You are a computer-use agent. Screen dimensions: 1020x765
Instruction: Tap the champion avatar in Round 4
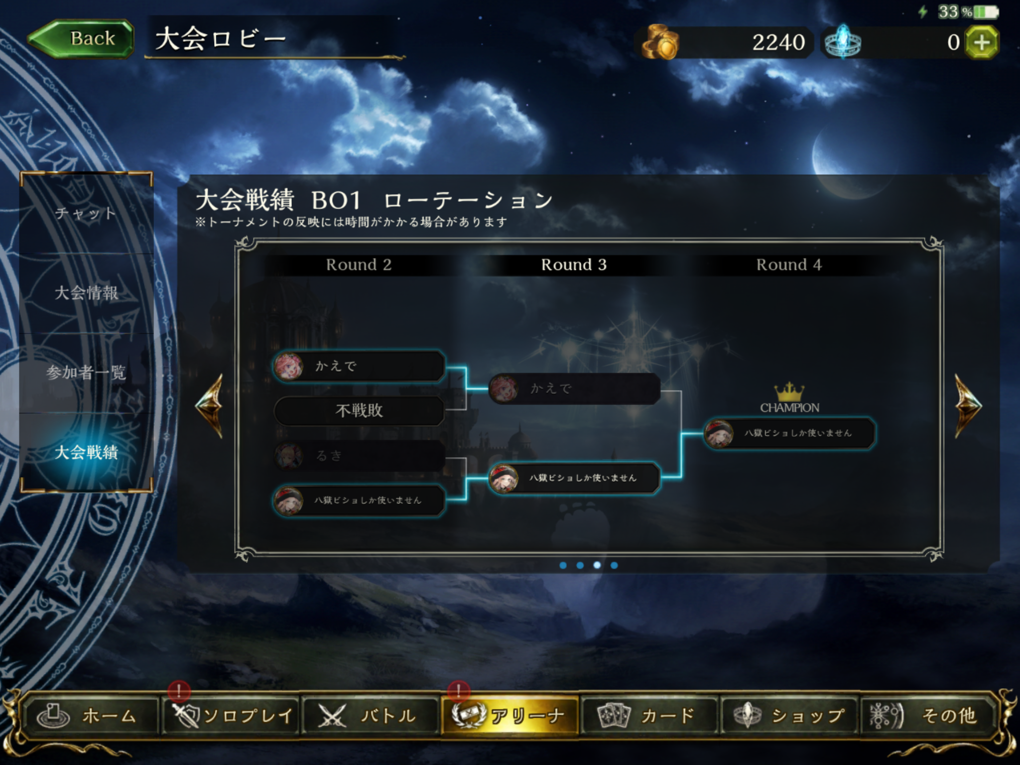[x=719, y=434]
